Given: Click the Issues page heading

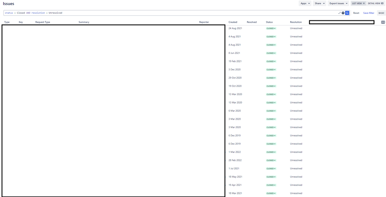Looking at the screenshot, I should click(x=9, y=4).
